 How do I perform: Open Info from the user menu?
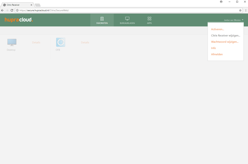(213, 48)
